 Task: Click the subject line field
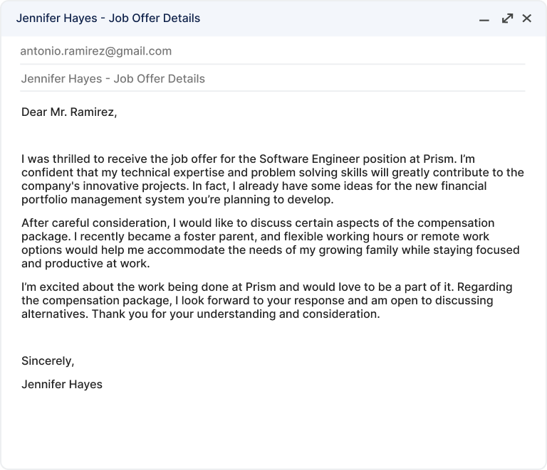[x=273, y=79]
